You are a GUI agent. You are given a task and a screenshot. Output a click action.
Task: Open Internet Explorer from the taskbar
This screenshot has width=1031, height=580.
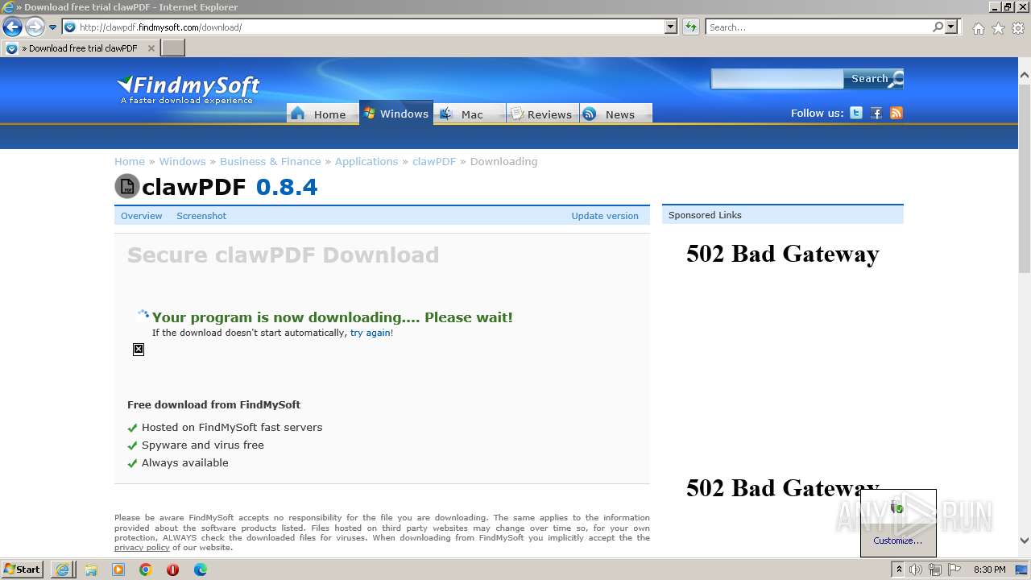tap(62, 570)
